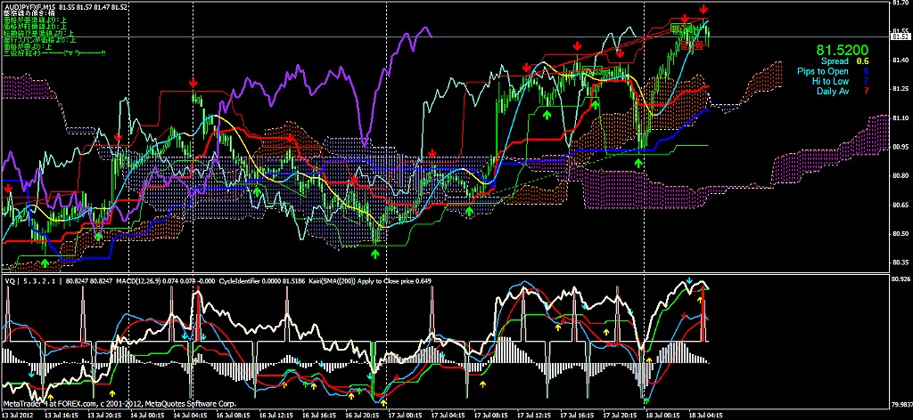
Task: Click the 81.52 current price marker on the axis
Action: 901,36
